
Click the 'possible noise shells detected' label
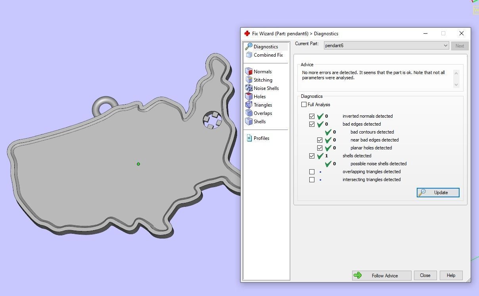point(378,164)
